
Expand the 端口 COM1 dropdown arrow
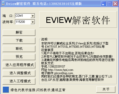point(33,16)
